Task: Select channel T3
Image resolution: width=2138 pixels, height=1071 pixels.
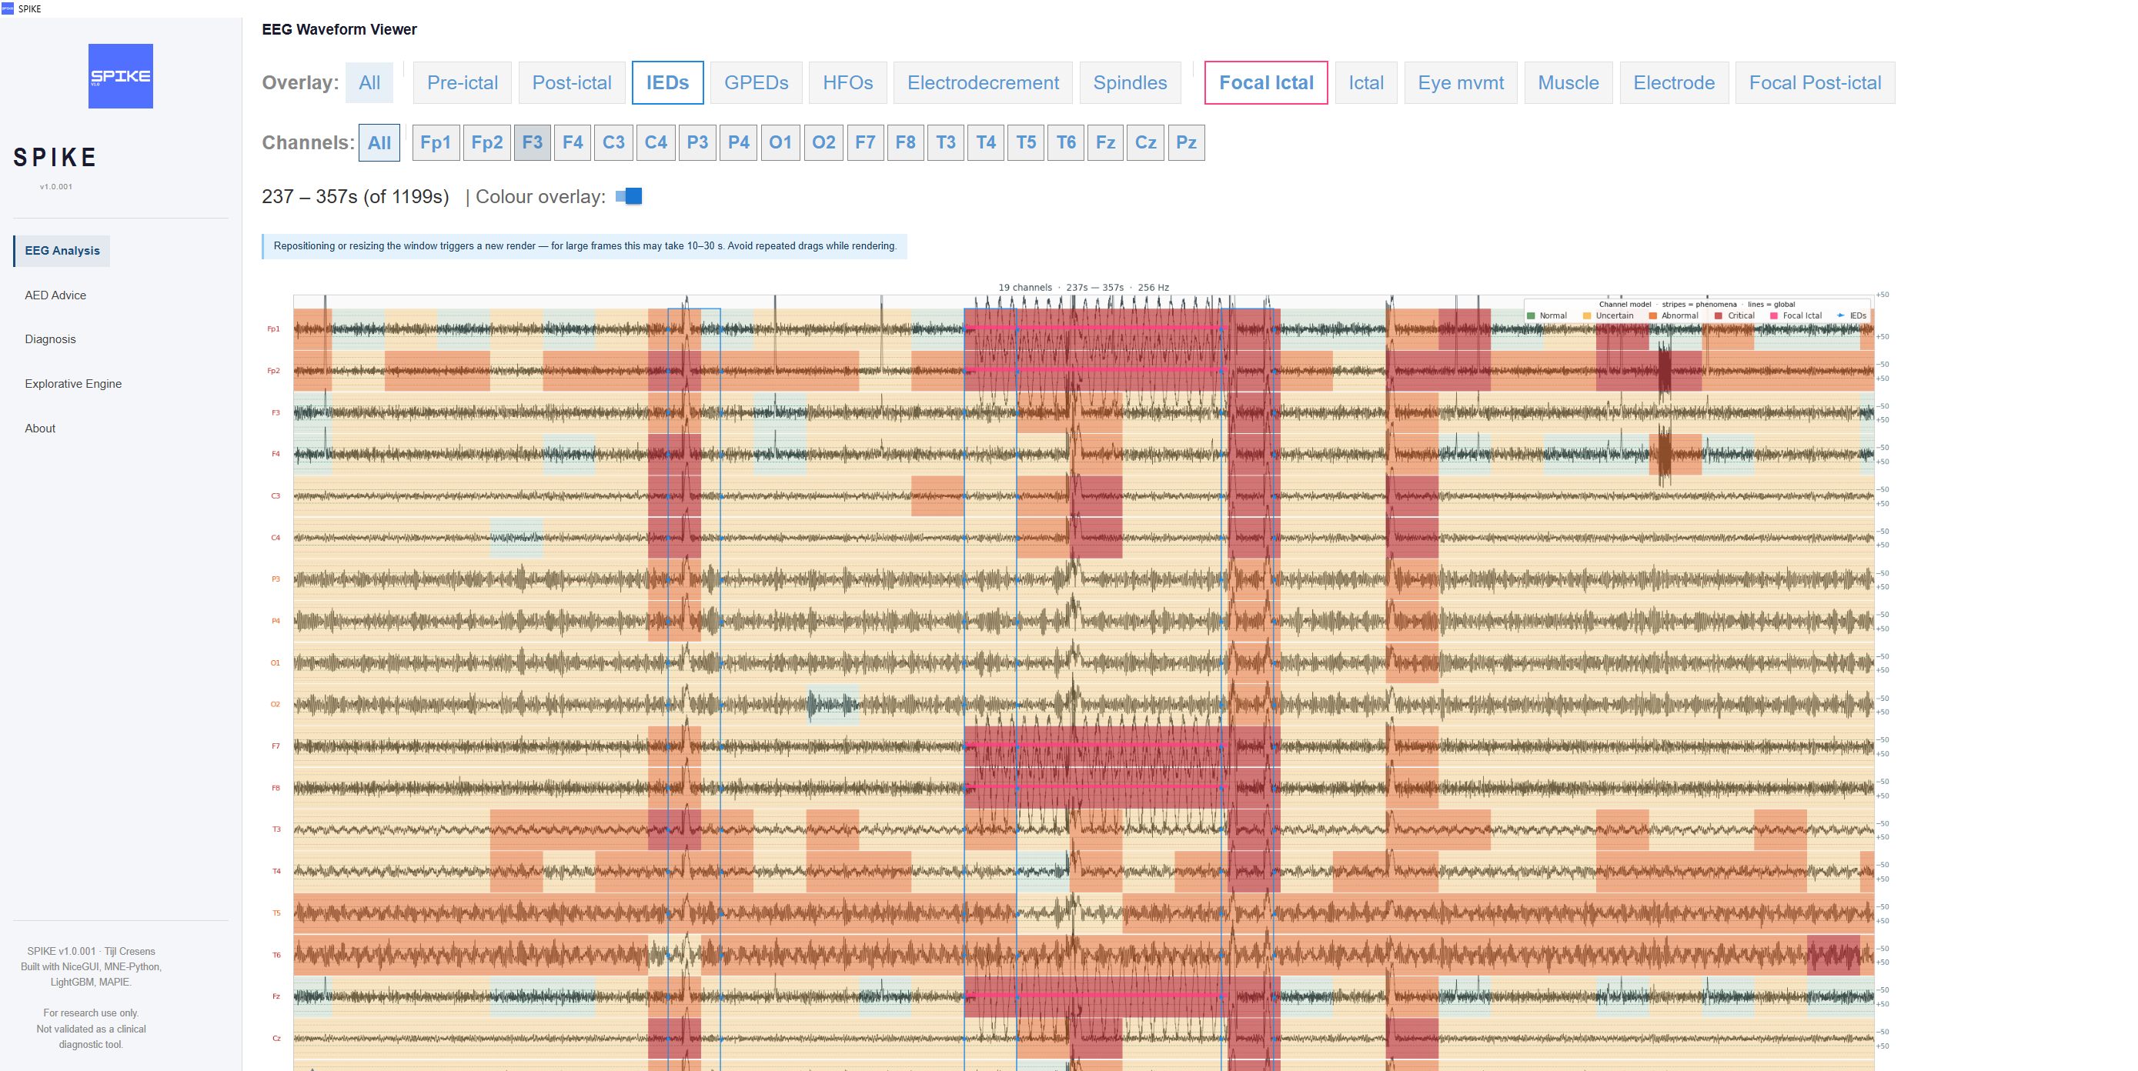Action: (x=945, y=142)
